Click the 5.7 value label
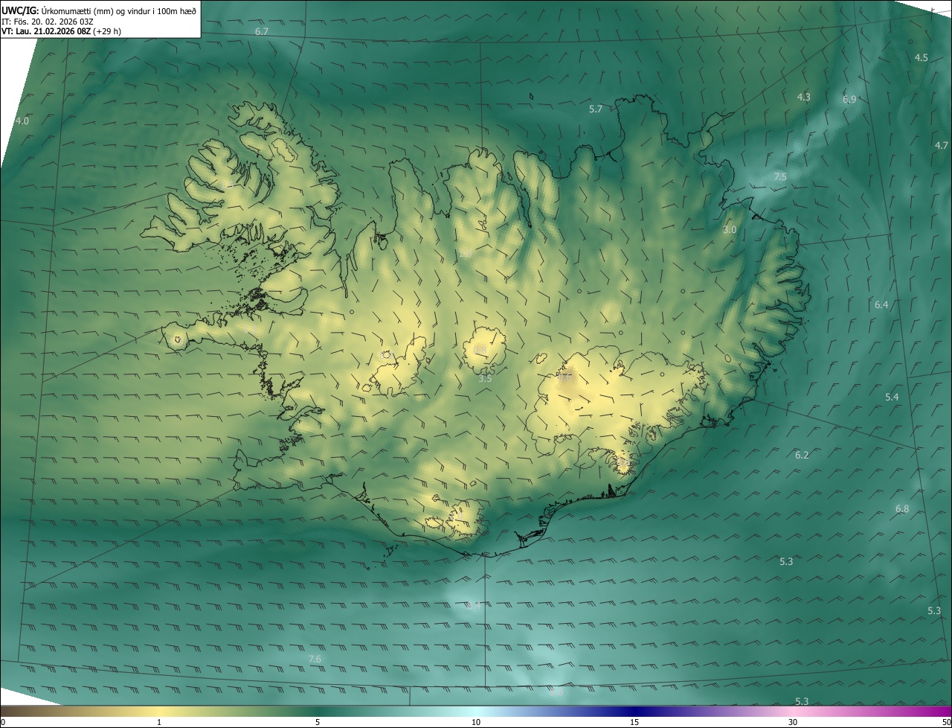The width and height of the screenshot is (952, 728). point(595,109)
